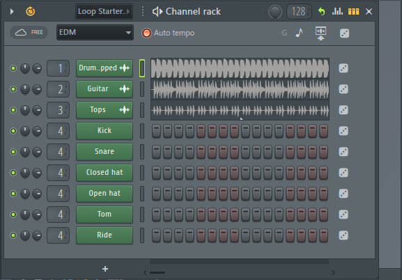
Task: Mute the Tom channel green LED
Action: [x=13, y=215]
